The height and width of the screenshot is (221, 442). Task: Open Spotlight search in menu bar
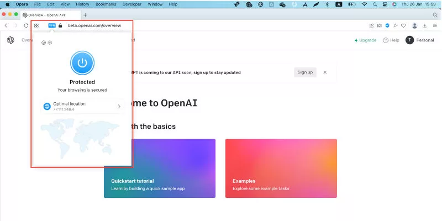tap(375, 4)
